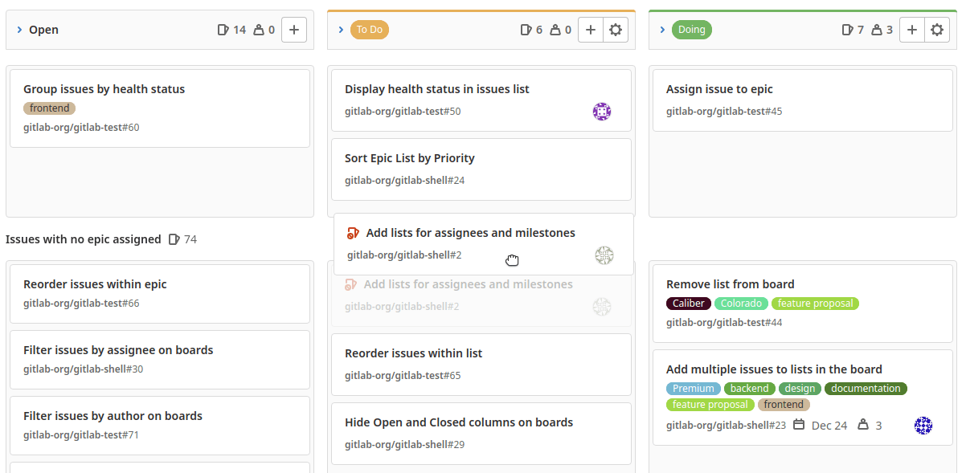Click the Caliber label
The image size is (962, 473).
tap(689, 304)
